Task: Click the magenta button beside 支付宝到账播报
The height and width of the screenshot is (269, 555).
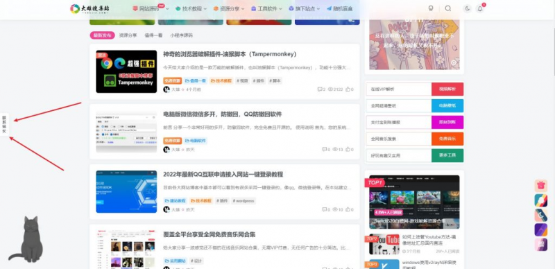Action: pyautogui.click(x=447, y=122)
